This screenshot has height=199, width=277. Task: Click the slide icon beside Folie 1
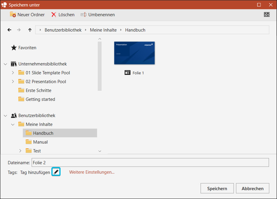pos(127,73)
